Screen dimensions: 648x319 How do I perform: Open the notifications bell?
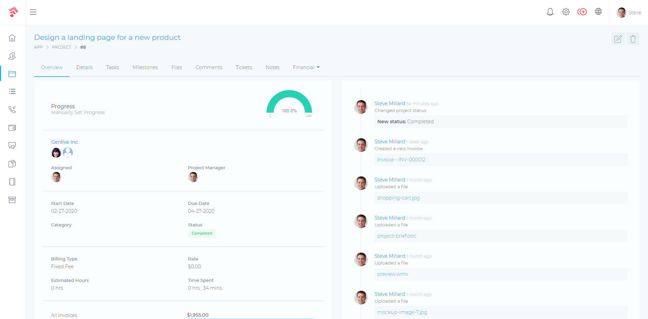(x=550, y=12)
